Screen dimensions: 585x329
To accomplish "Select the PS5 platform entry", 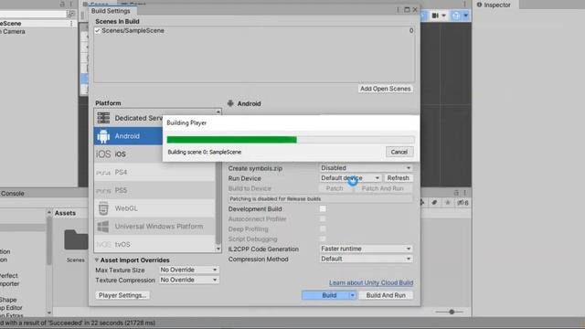I will click(x=154, y=190).
